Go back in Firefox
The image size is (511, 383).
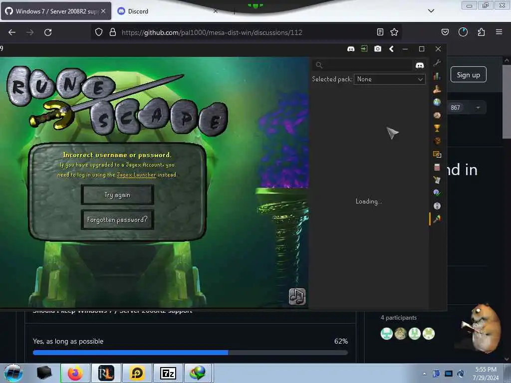click(12, 32)
